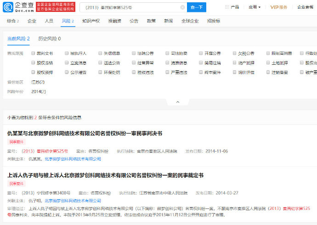Viewport: 317px width, 225px height.
Task: Click the red 全国企业信用查询系统 banner
Action: click(56, 7)
